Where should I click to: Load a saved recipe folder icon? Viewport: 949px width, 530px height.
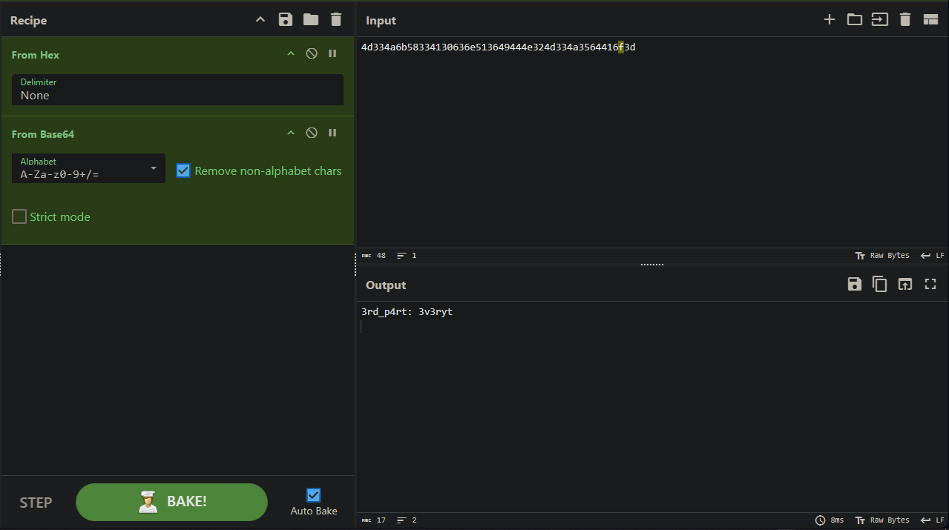click(311, 20)
